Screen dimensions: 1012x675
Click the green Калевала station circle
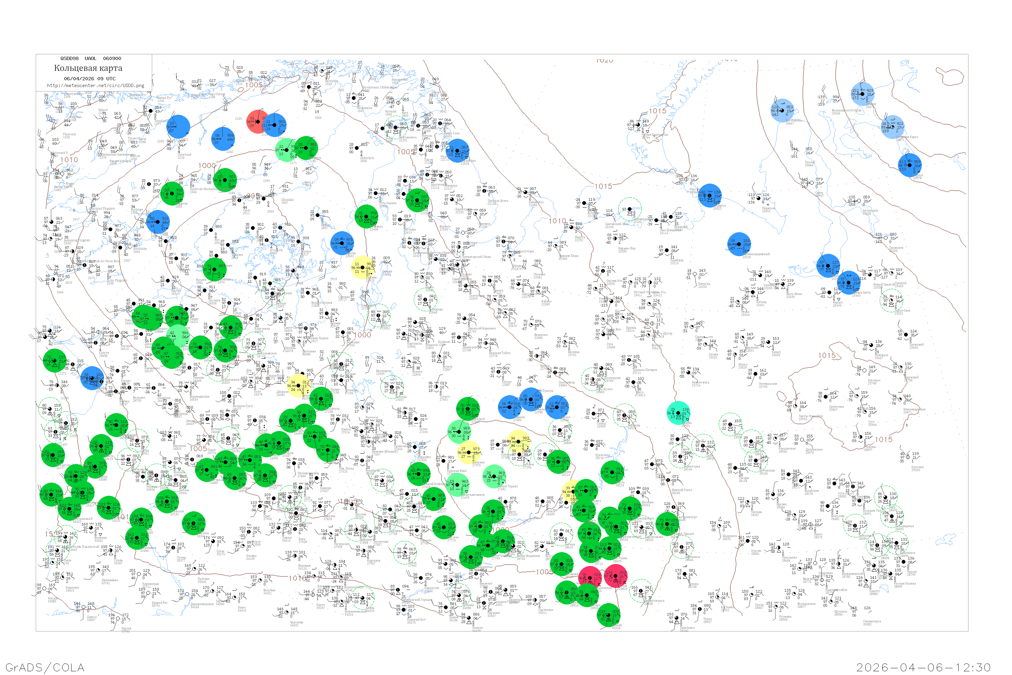366,217
